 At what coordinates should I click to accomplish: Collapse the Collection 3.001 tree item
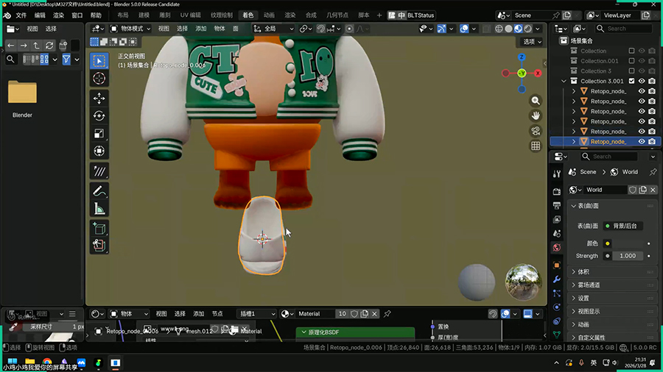tap(565, 81)
